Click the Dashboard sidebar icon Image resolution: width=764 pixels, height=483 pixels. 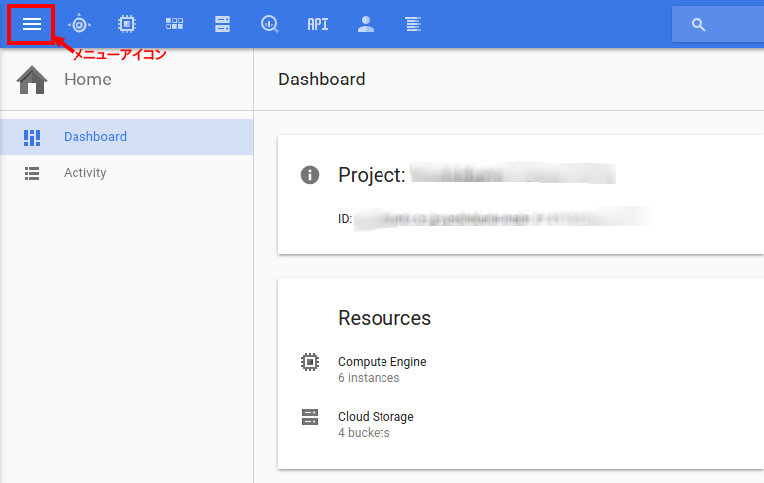coord(32,137)
